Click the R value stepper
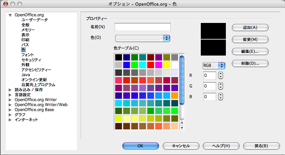The width and height of the screenshot is (285, 155). pos(221,76)
